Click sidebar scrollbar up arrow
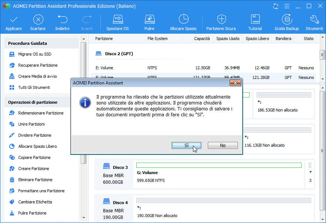Viewport: 326px width, 223px height. [x=84, y=39]
